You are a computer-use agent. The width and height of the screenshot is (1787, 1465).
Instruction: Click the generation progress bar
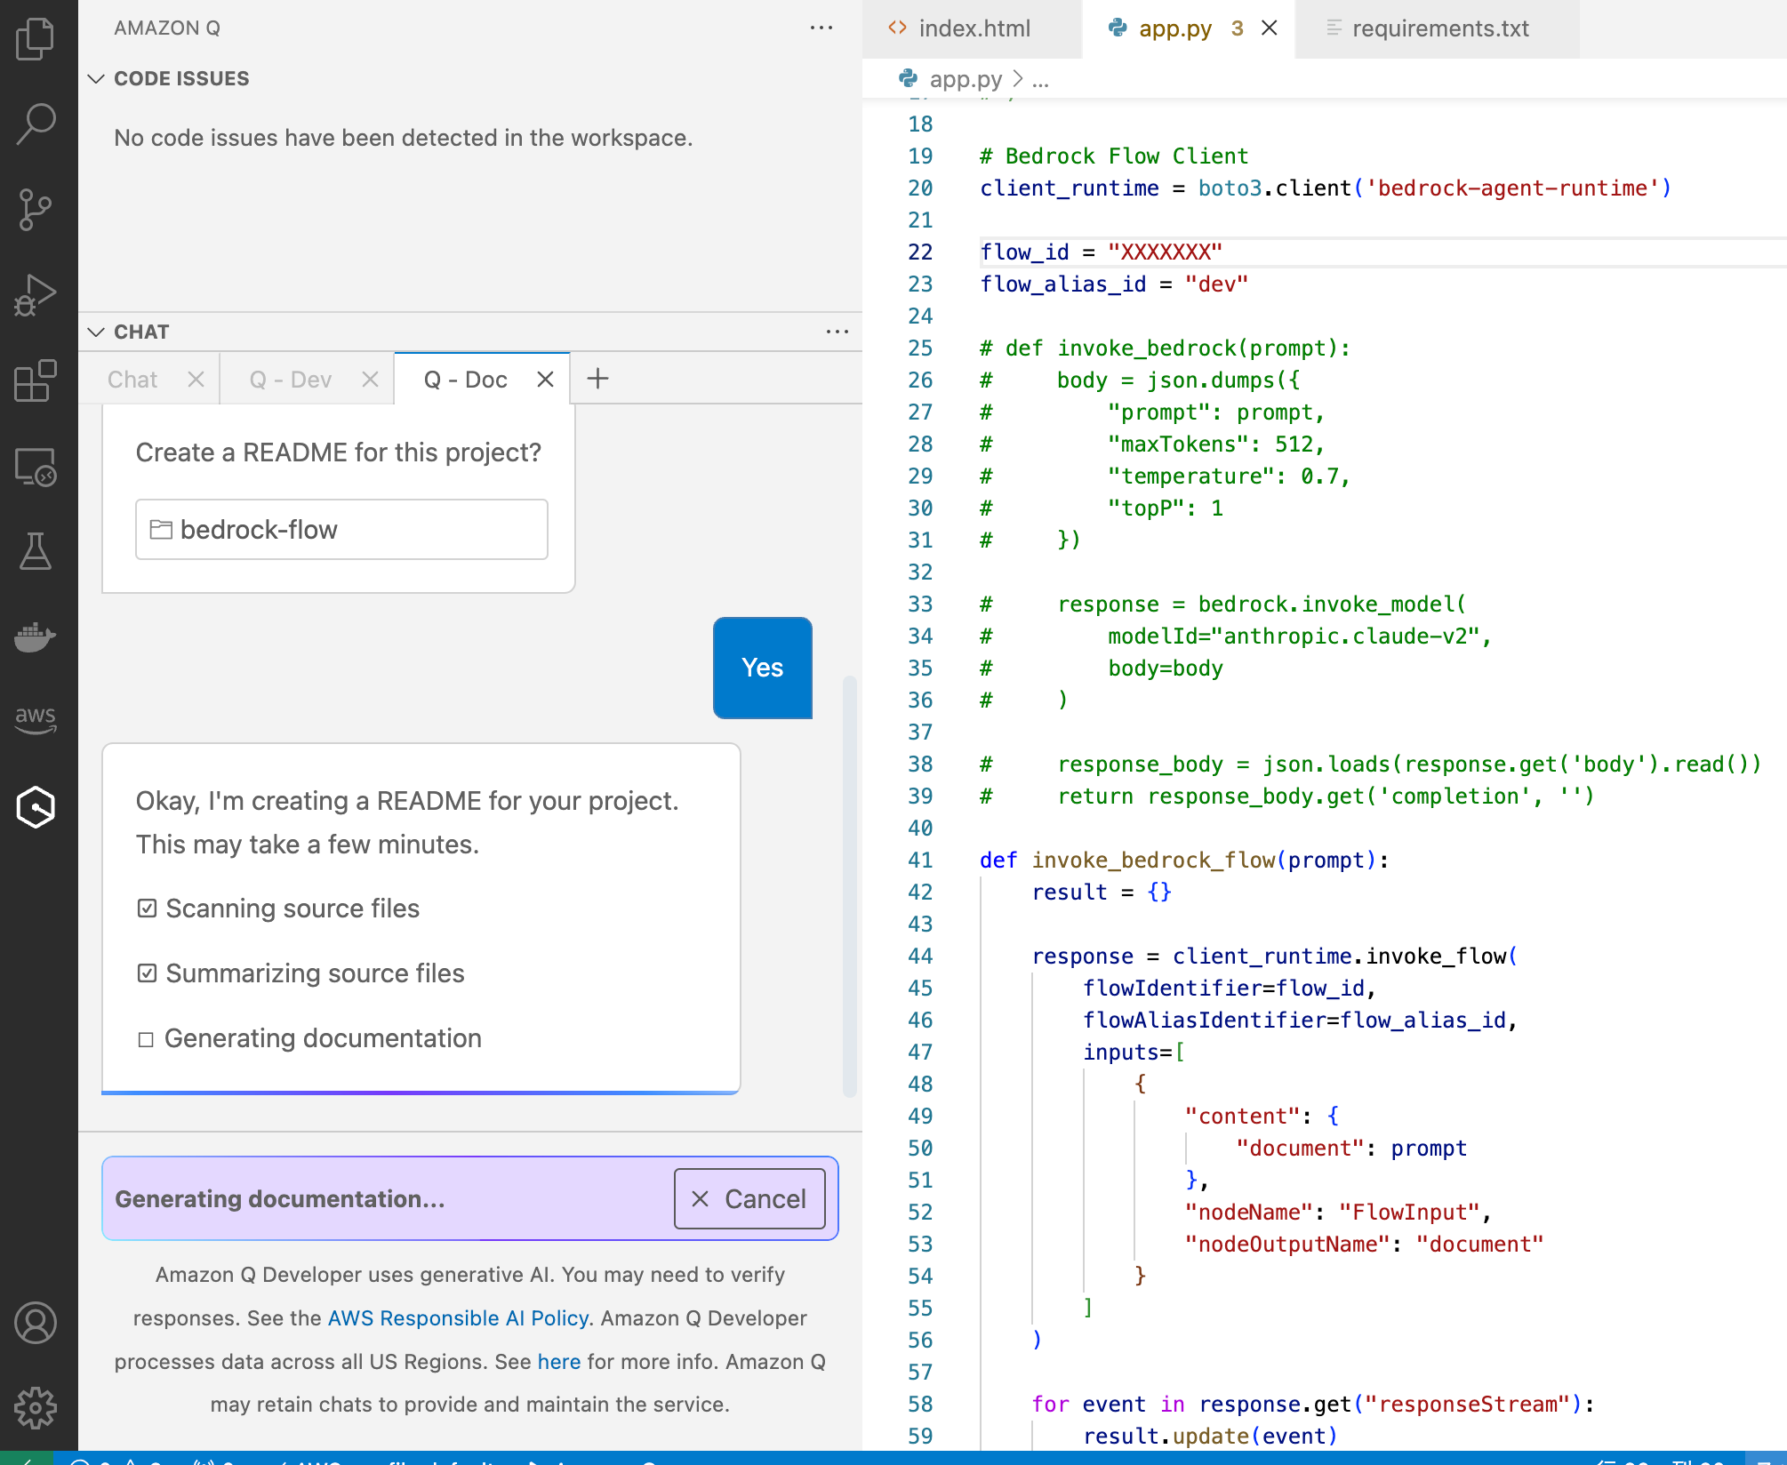pos(421,1092)
